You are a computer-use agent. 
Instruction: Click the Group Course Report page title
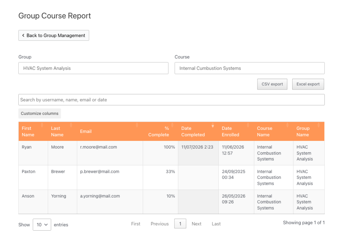click(55, 16)
